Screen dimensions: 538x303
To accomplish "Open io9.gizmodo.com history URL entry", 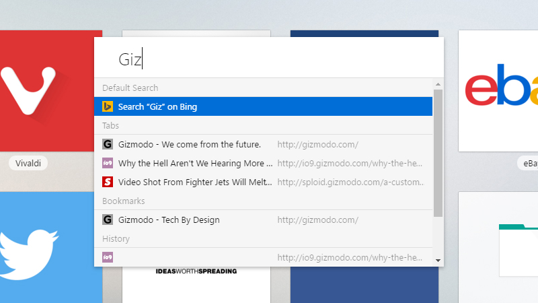I will pyautogui.click(x=263, y=257).
